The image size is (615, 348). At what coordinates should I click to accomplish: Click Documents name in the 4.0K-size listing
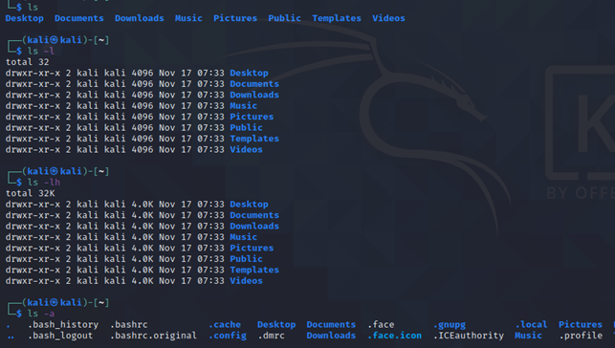tap(254, 215)
